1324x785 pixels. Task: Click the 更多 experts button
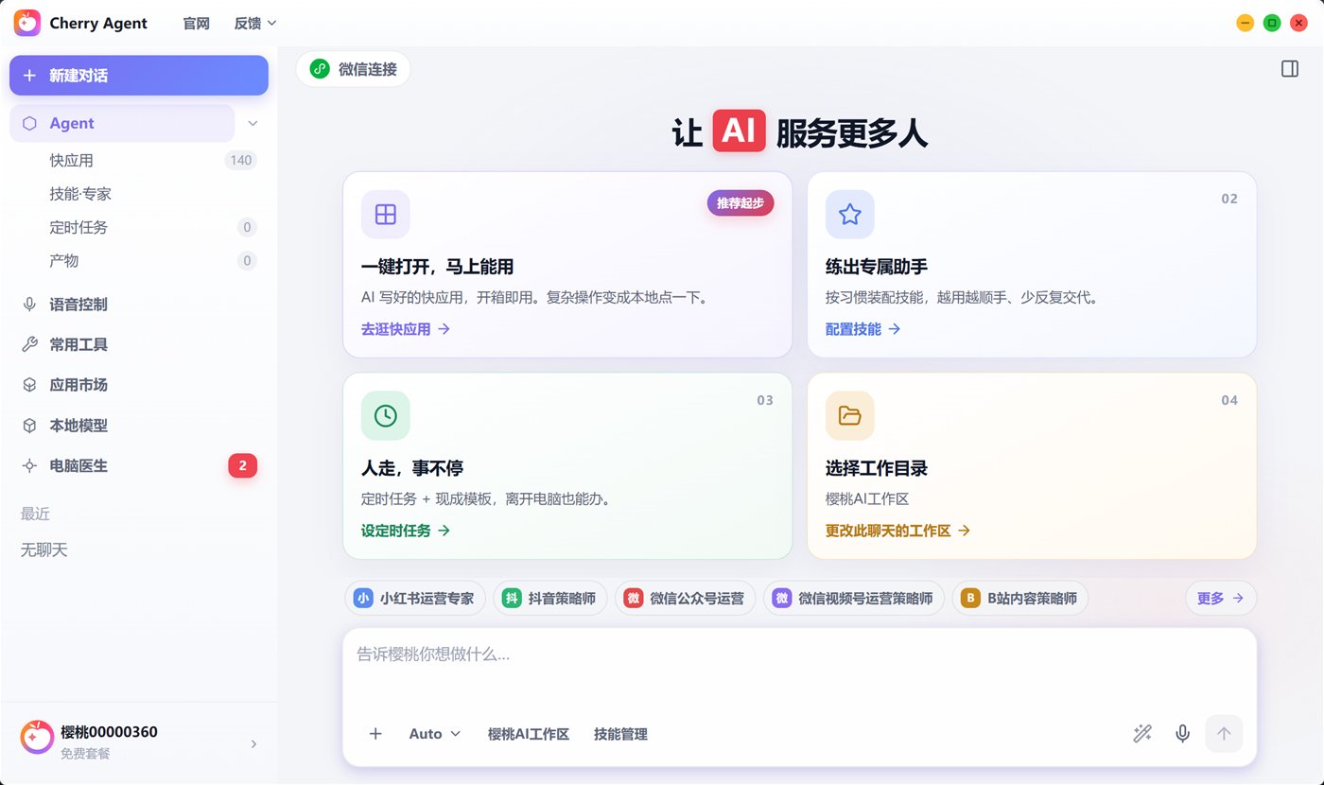click(1221, 599)
